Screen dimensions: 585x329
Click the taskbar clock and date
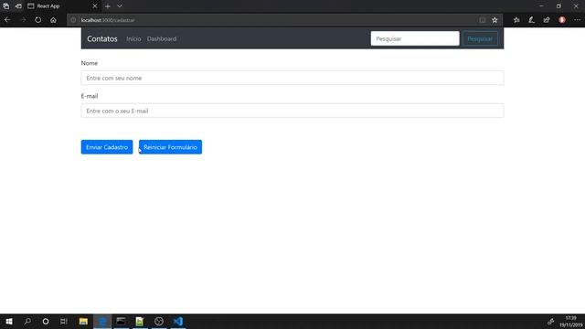tap(570, 322)
